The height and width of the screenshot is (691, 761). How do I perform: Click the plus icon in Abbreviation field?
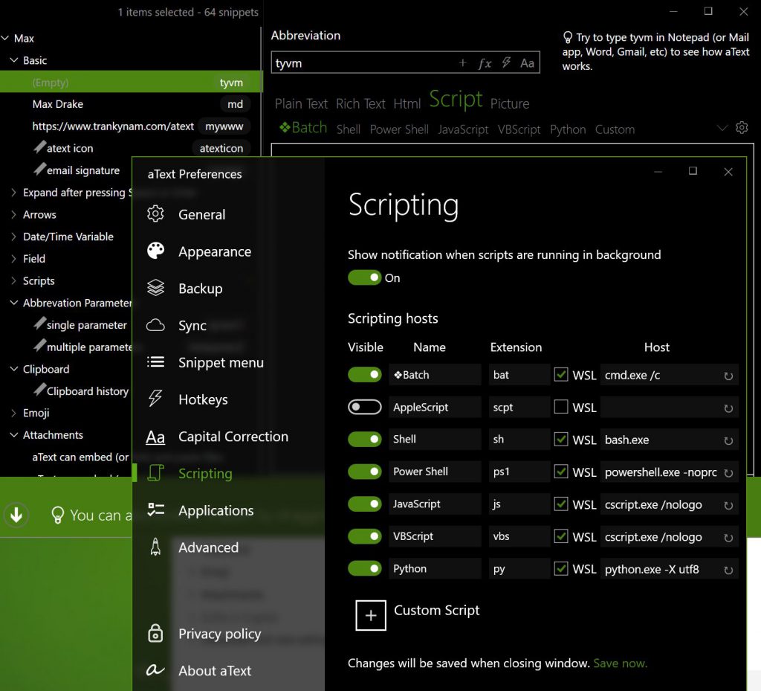coord(463,63)
